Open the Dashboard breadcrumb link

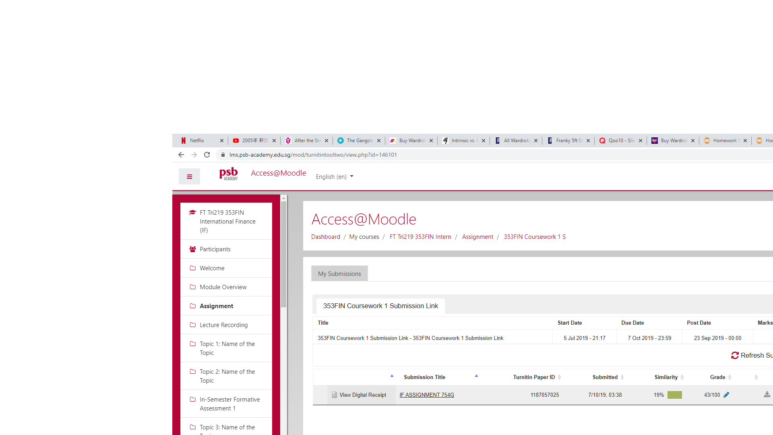pos(325,237)
